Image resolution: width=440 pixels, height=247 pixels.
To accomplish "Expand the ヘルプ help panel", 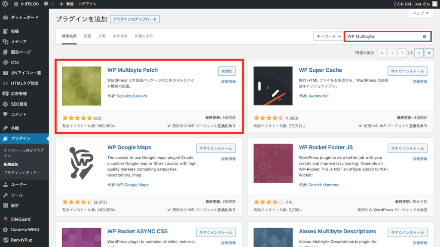I will tap(420, 13).
